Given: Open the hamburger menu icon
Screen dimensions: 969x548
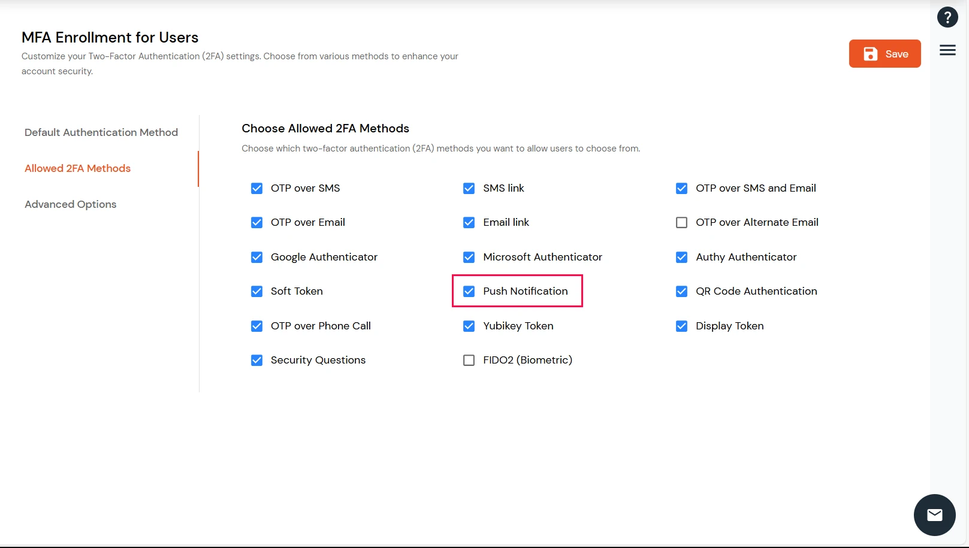Looking at the screenshot, I should pos(947,50).
